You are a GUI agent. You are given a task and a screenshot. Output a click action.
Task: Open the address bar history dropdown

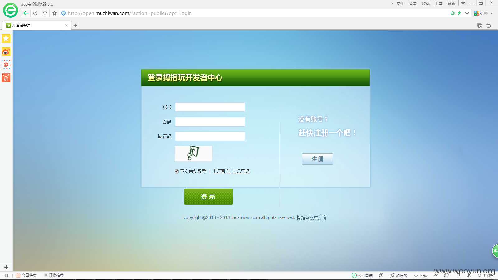467,13
